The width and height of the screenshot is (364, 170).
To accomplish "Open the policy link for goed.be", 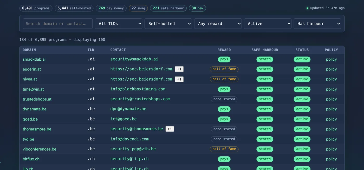I will (x=331, y=119).
